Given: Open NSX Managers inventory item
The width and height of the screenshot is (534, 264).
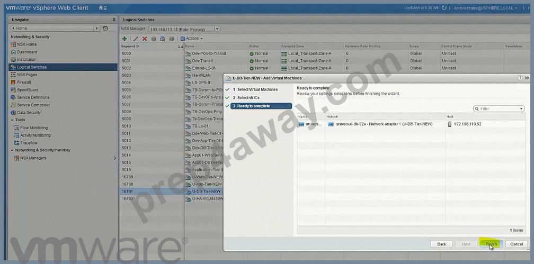Looking at the screenshot, I should tap(33, 158).
